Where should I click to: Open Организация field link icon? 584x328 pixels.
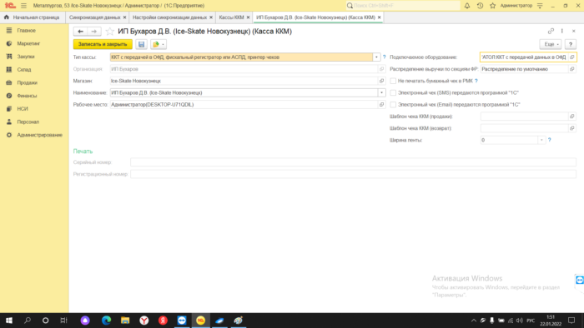(382, 69)
